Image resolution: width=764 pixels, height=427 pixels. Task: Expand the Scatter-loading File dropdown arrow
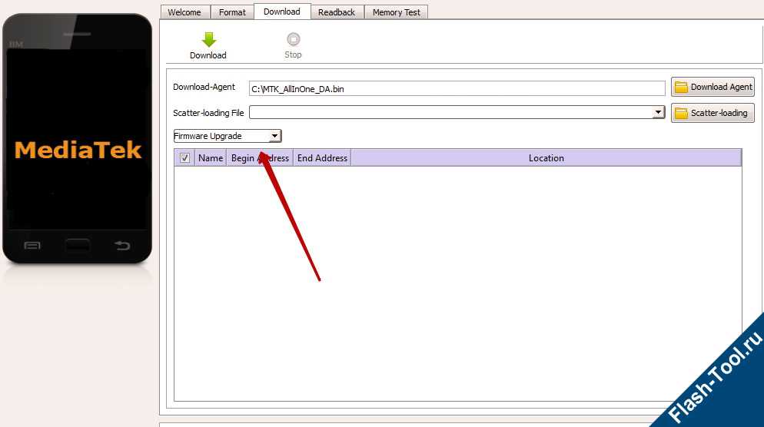(658, 112)
